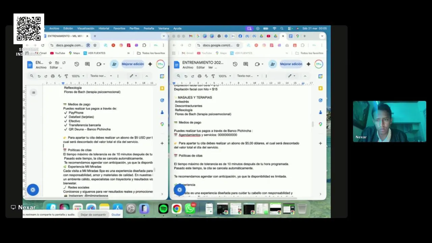Open editing mode pencil dropdown in left Docs

134,76
